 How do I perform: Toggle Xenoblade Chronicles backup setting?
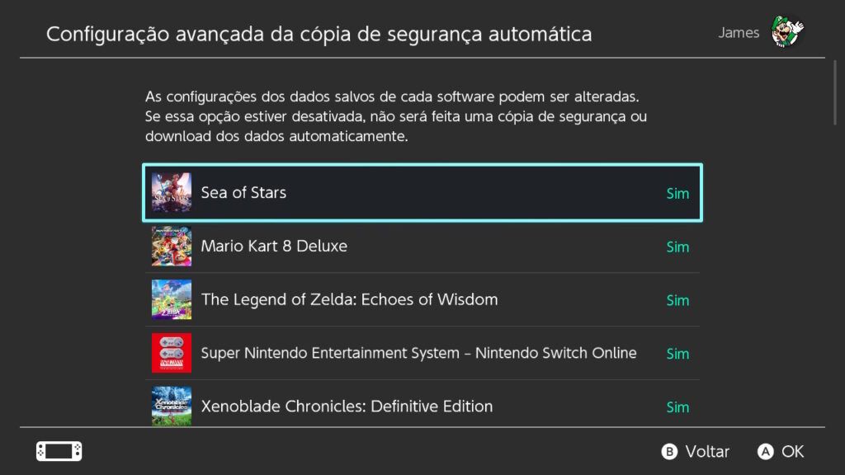click(x=677, y=406)
